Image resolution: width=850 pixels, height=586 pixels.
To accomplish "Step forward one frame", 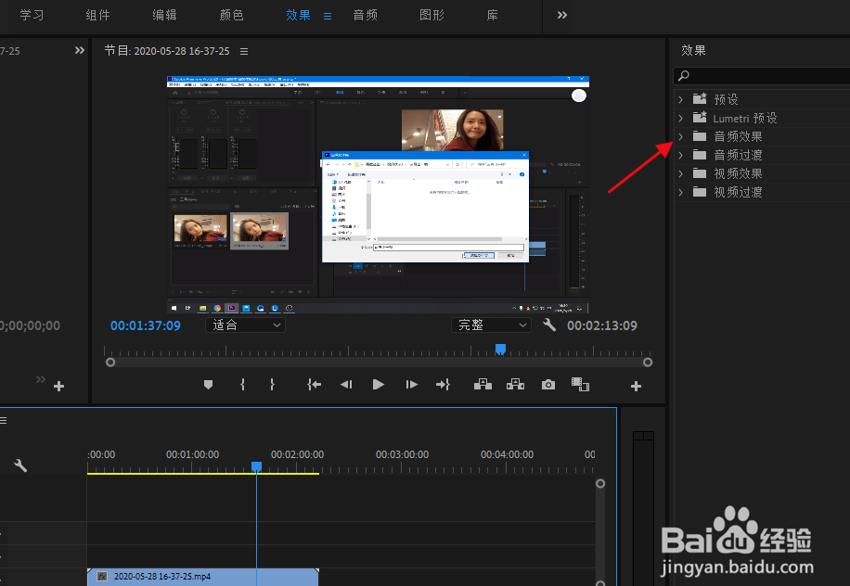I will coord(411,385).
